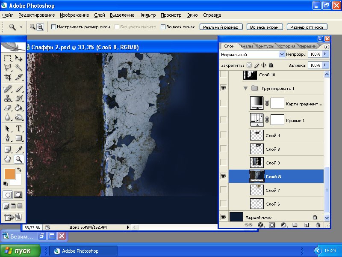
Task: Collapse the 'Группировать 1' group triangle
Action: (245, 88)
